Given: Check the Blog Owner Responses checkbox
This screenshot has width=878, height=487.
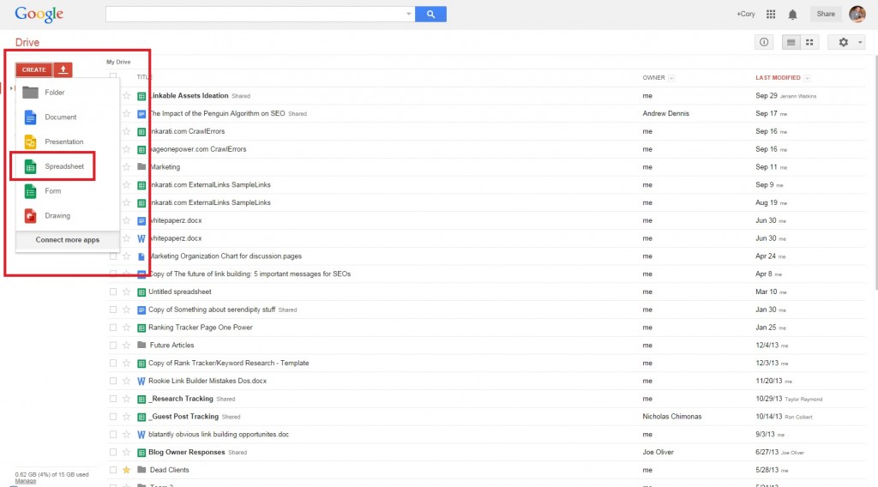Looking at the screenshot, I should coord(113,453).
